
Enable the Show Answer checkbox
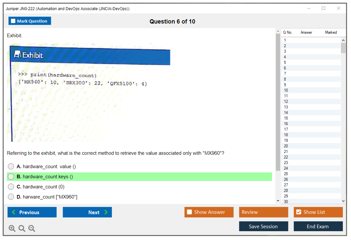coord(189,212)
